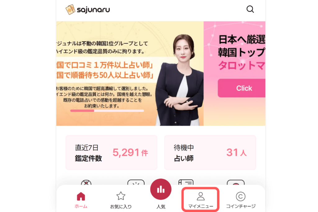
Task: Tap the sajunaru logo
Action: point(88,10)
